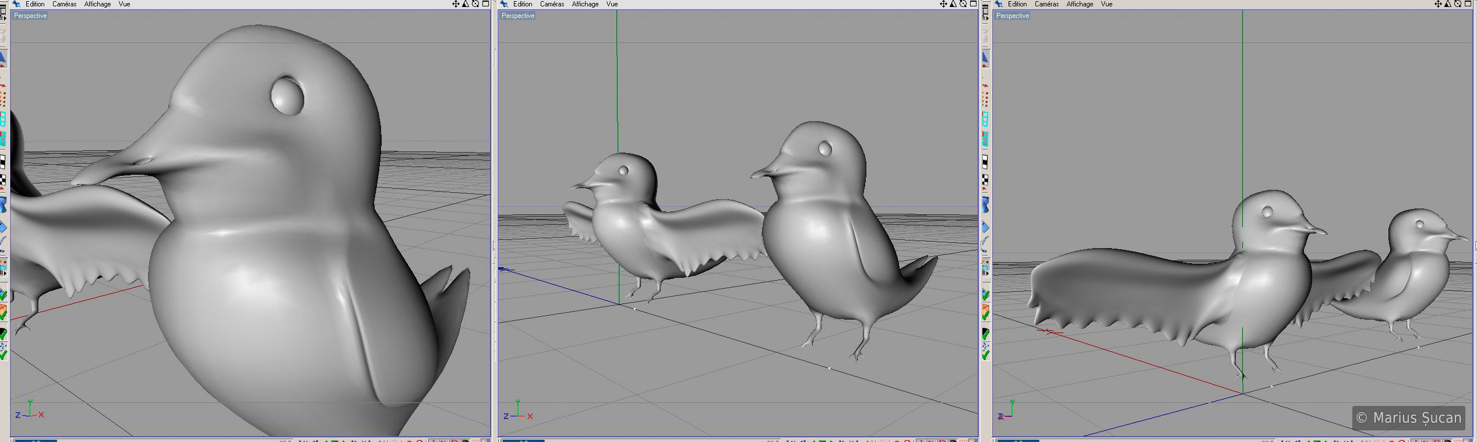Open the Edition menu in the left viewport
1477x442 pixels.
tap(35, 4)
